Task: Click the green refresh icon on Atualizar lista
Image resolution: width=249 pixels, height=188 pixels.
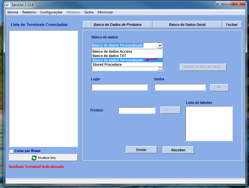Action: 34,158
